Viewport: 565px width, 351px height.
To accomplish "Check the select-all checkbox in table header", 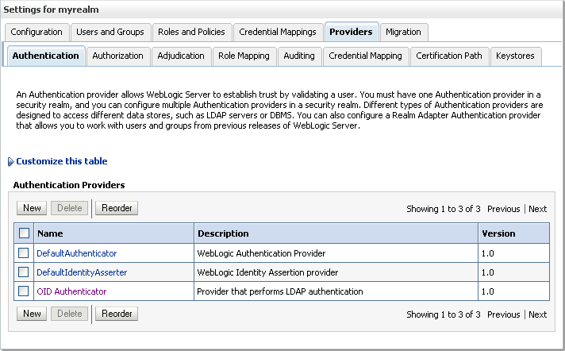I will click(25, 233).
